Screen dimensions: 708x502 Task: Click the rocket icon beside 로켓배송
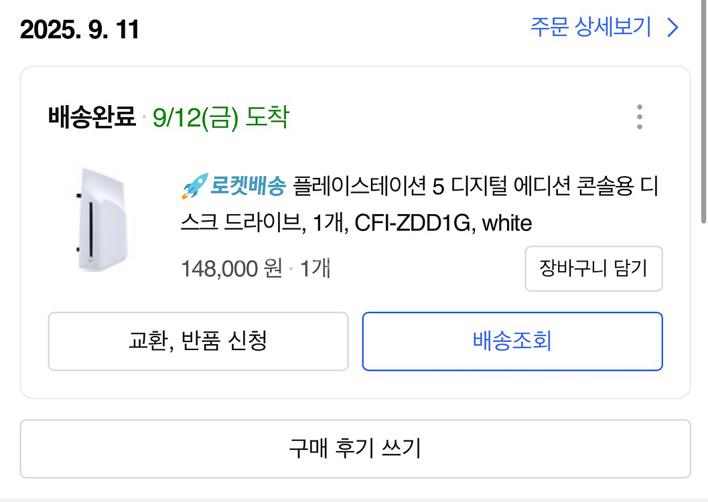pyautogui.click(x=194, y=187)
